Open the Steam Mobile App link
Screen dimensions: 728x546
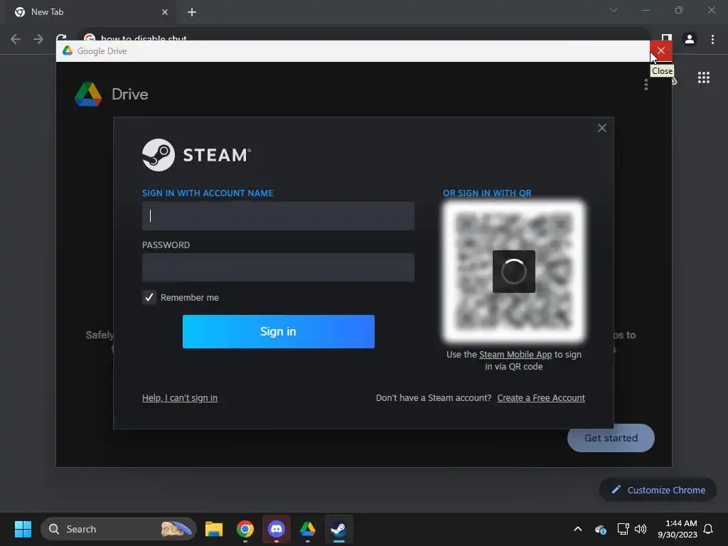[x=515, y=354]
